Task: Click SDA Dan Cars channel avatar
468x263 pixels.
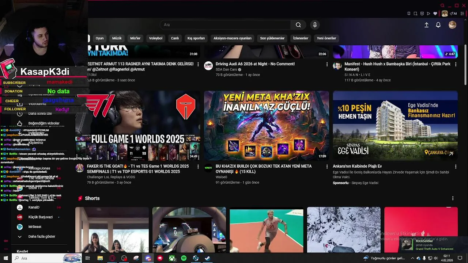Action: (x=208, y=66)
